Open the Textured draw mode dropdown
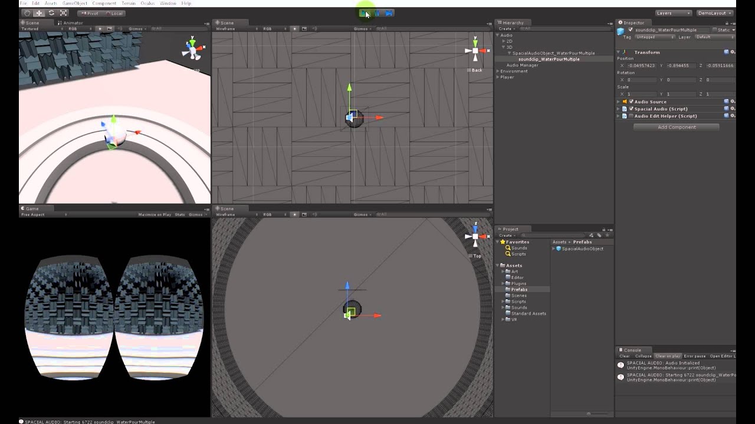This screenshot has width=755, height=424. tap(41, 28)
